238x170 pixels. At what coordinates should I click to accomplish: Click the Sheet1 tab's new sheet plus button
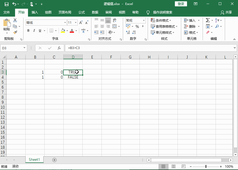point(54,159)
